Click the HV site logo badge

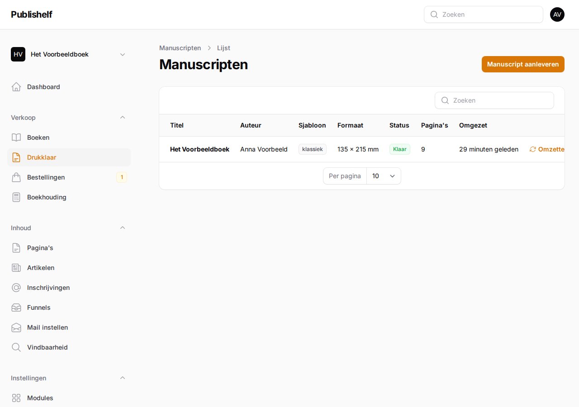click(18, 54)
